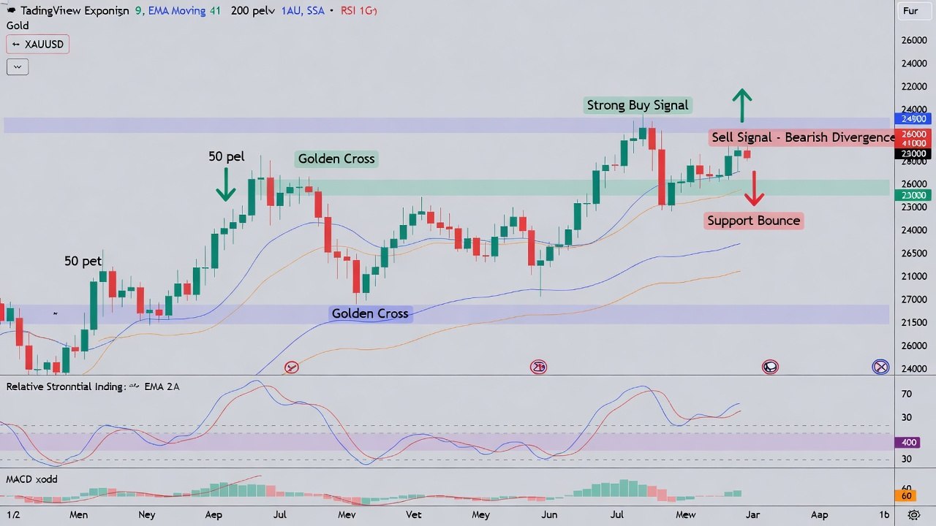Click the "Aep" time axis label
This screenshot has height=526, width=936.
point(214,514)
